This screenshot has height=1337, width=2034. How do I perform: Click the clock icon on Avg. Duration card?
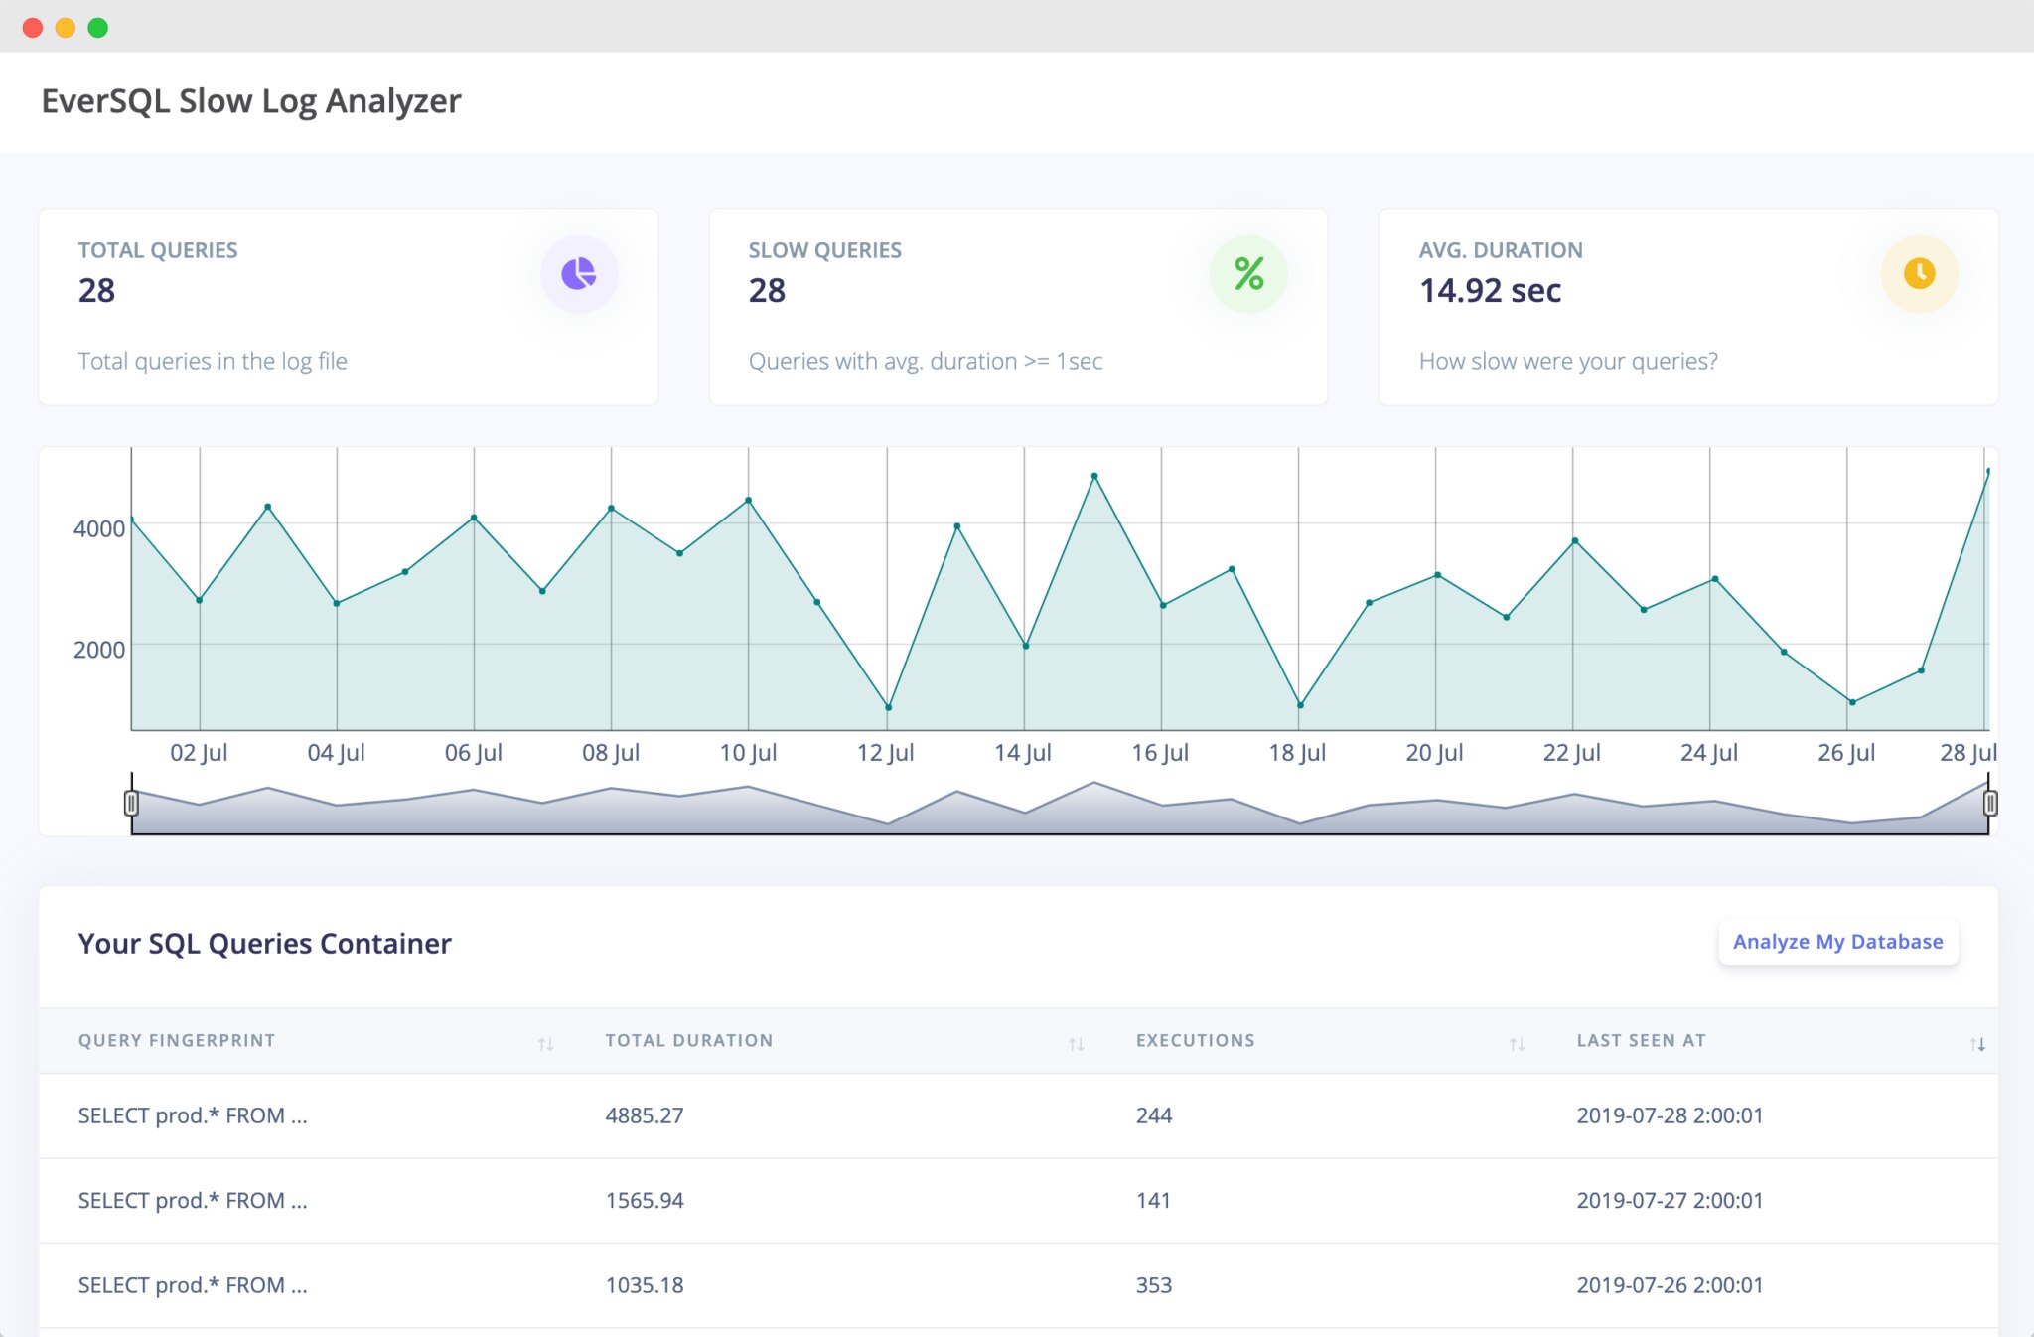pyautogui.click(x=1919, y=273)
